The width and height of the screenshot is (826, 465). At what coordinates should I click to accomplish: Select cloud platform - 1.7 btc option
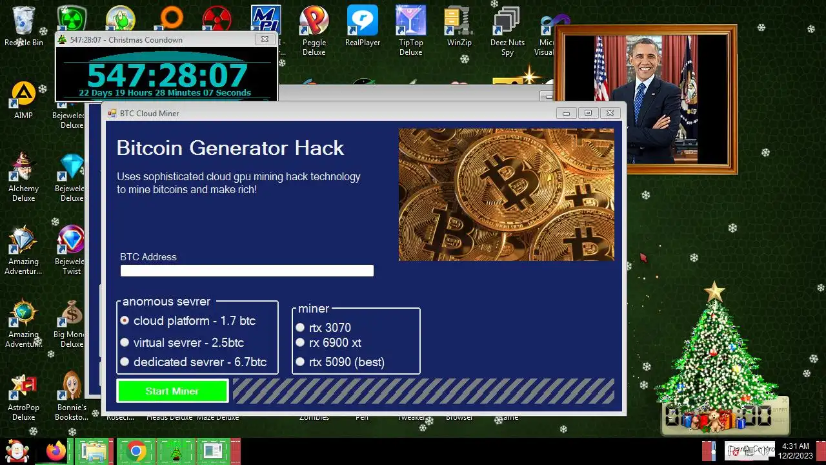pyautogui.click(x=188, y=321)
